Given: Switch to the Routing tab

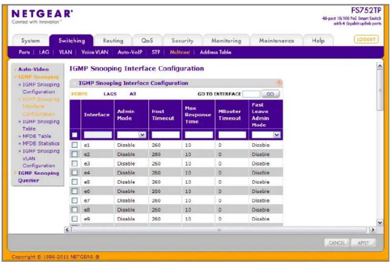Looking at the screenshot, I should click(x=113, y=40).
